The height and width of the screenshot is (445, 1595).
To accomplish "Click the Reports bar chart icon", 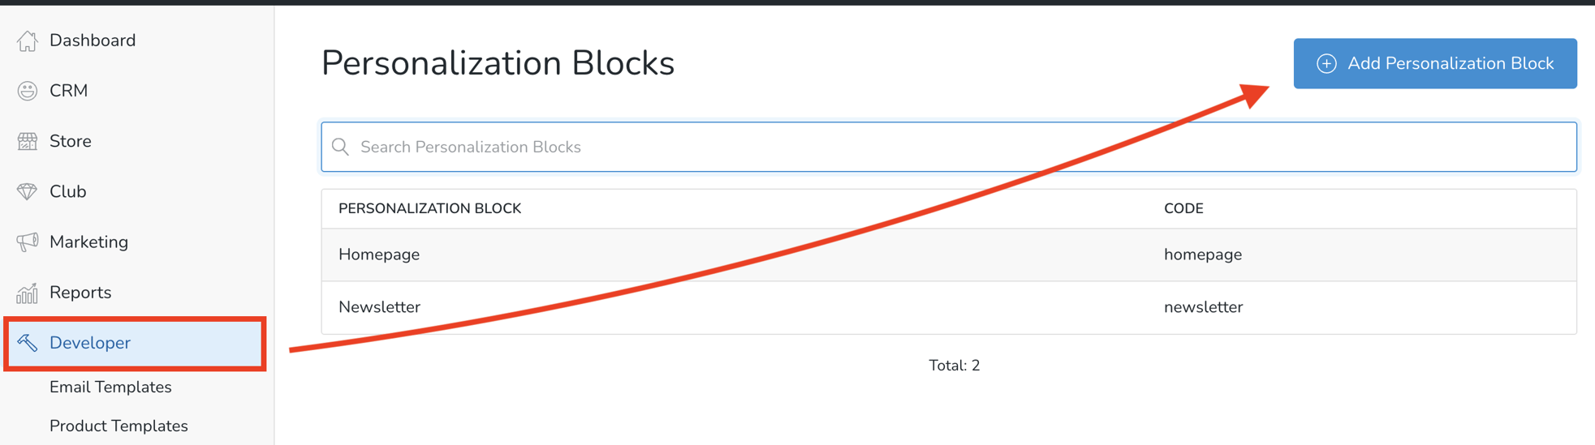I will [28, 293].
